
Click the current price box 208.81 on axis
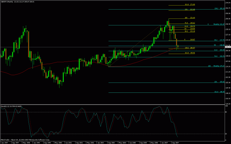coord(228,47)
